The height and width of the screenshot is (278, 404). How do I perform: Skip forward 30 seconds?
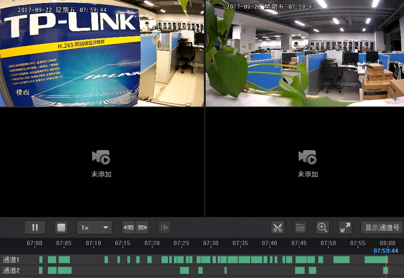[142, 228]
